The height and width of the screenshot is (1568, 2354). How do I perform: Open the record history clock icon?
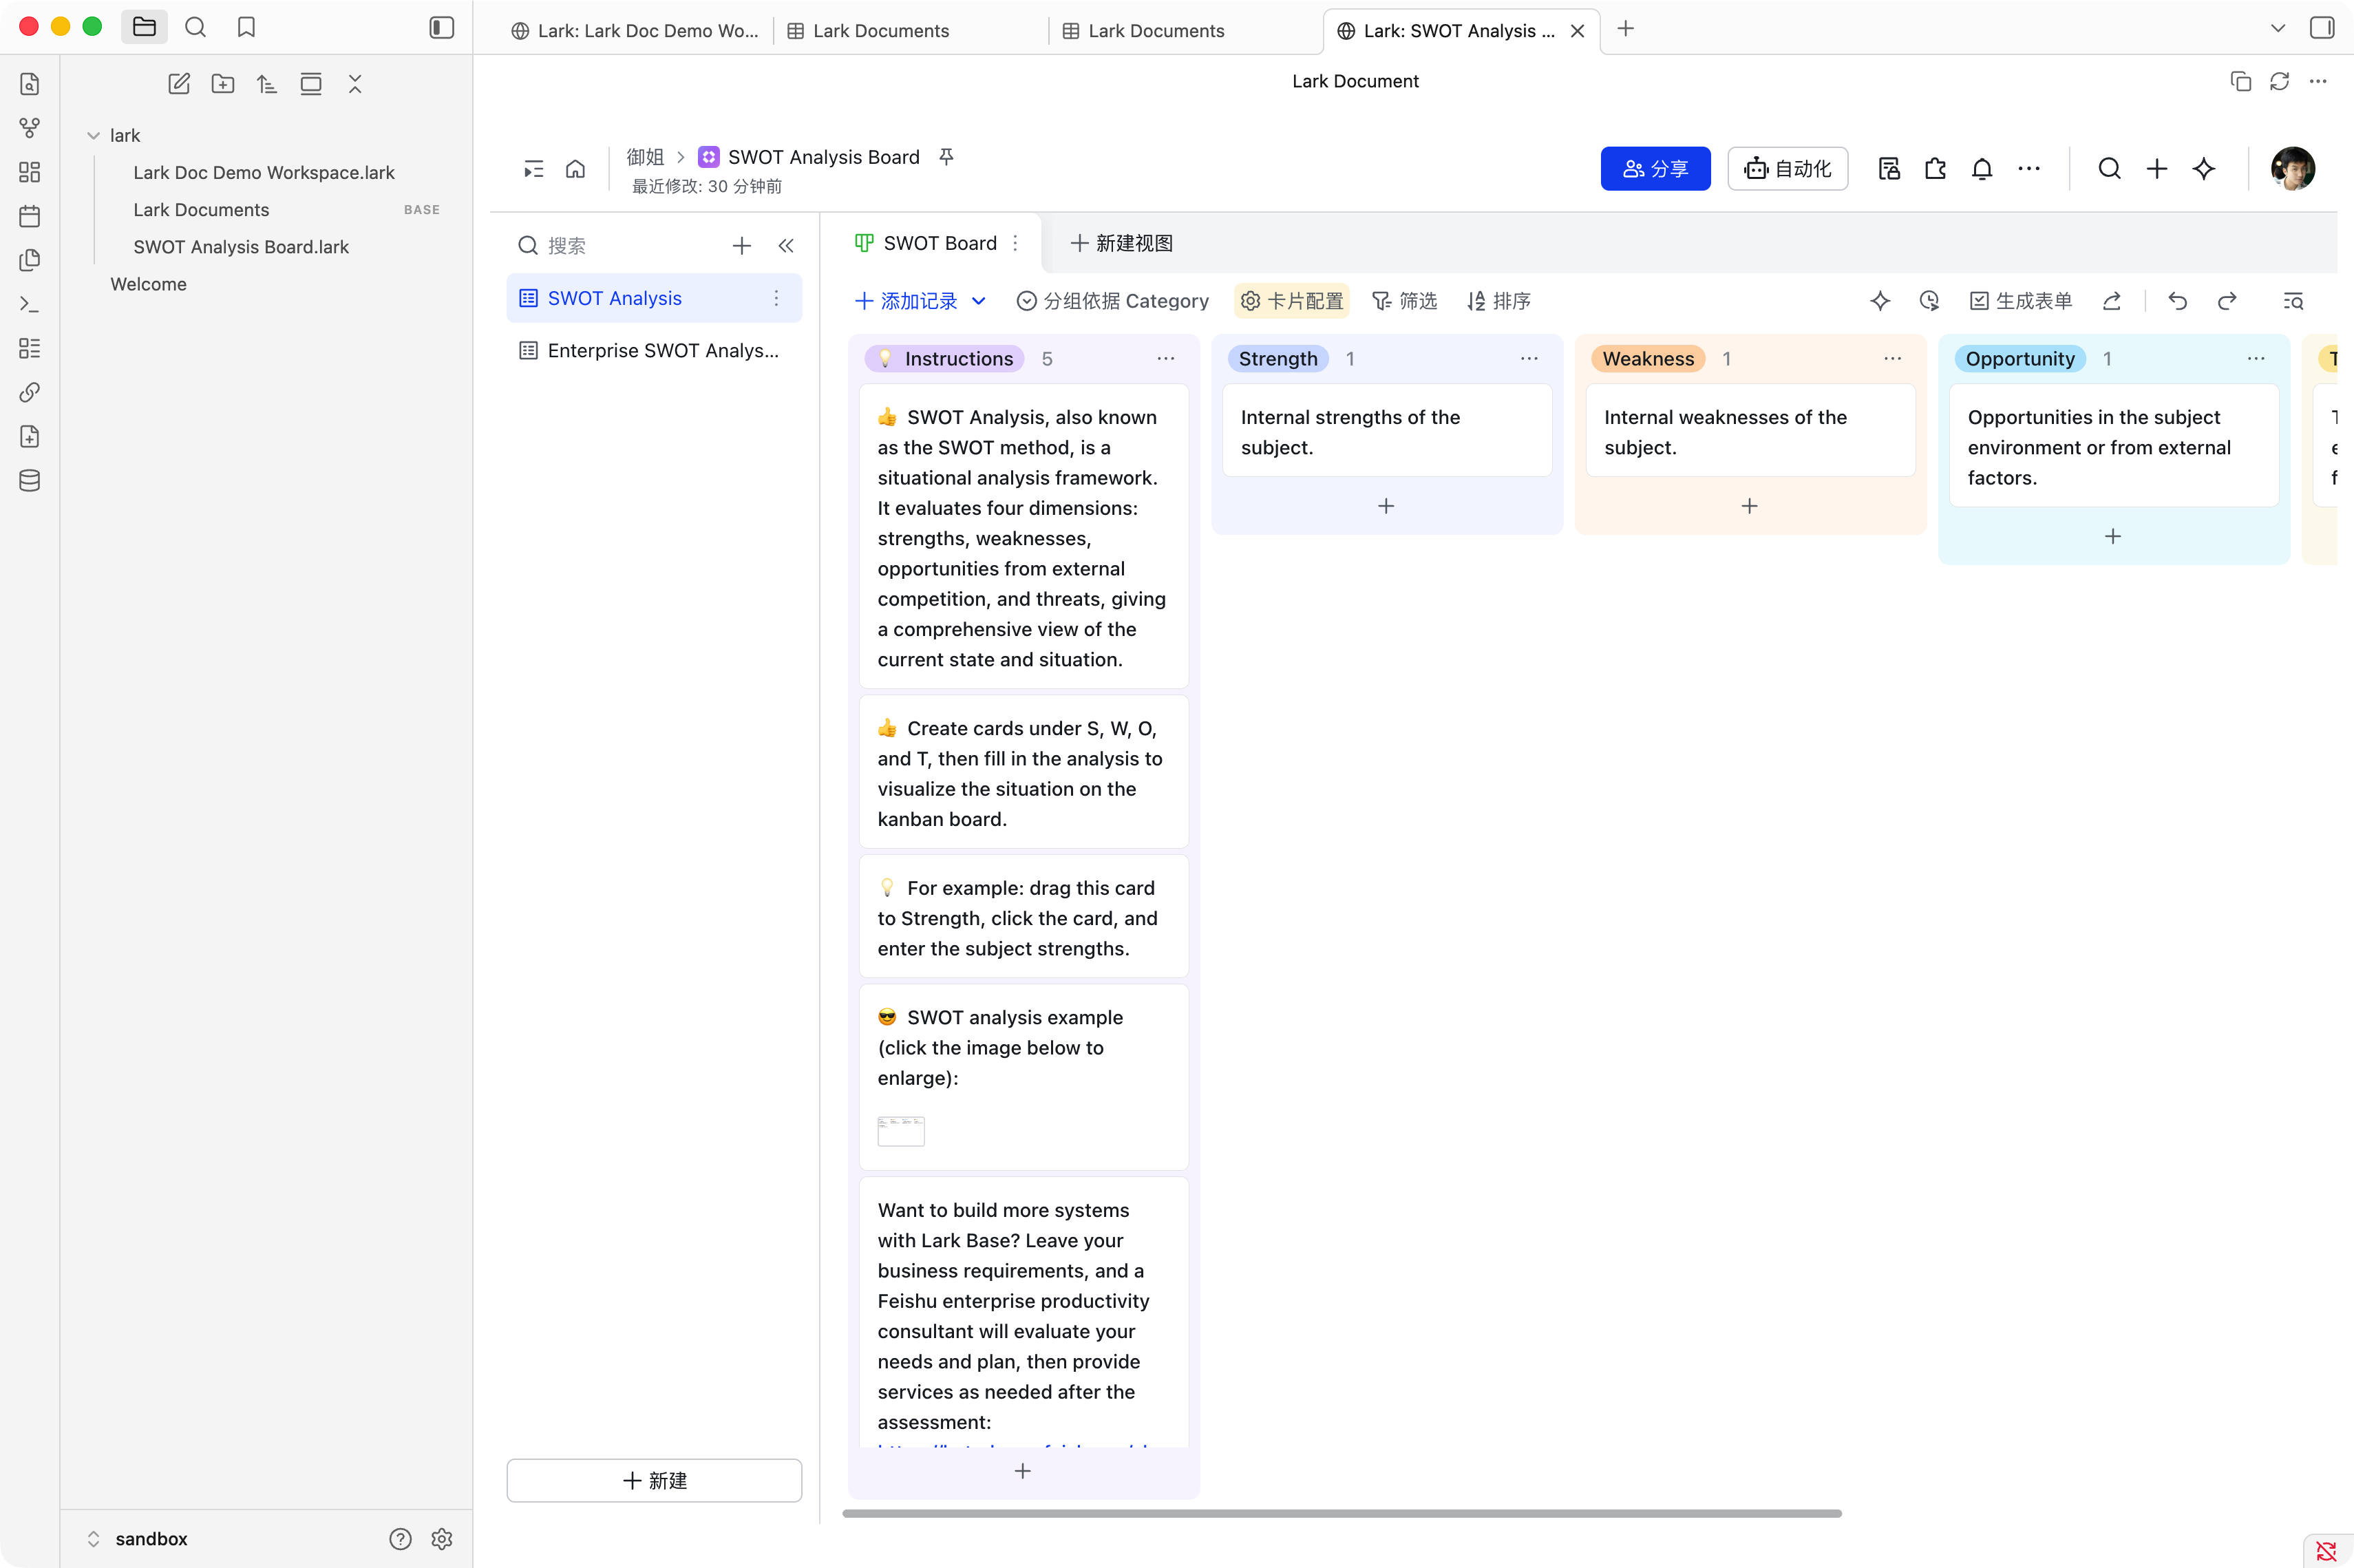point(1929,301)
